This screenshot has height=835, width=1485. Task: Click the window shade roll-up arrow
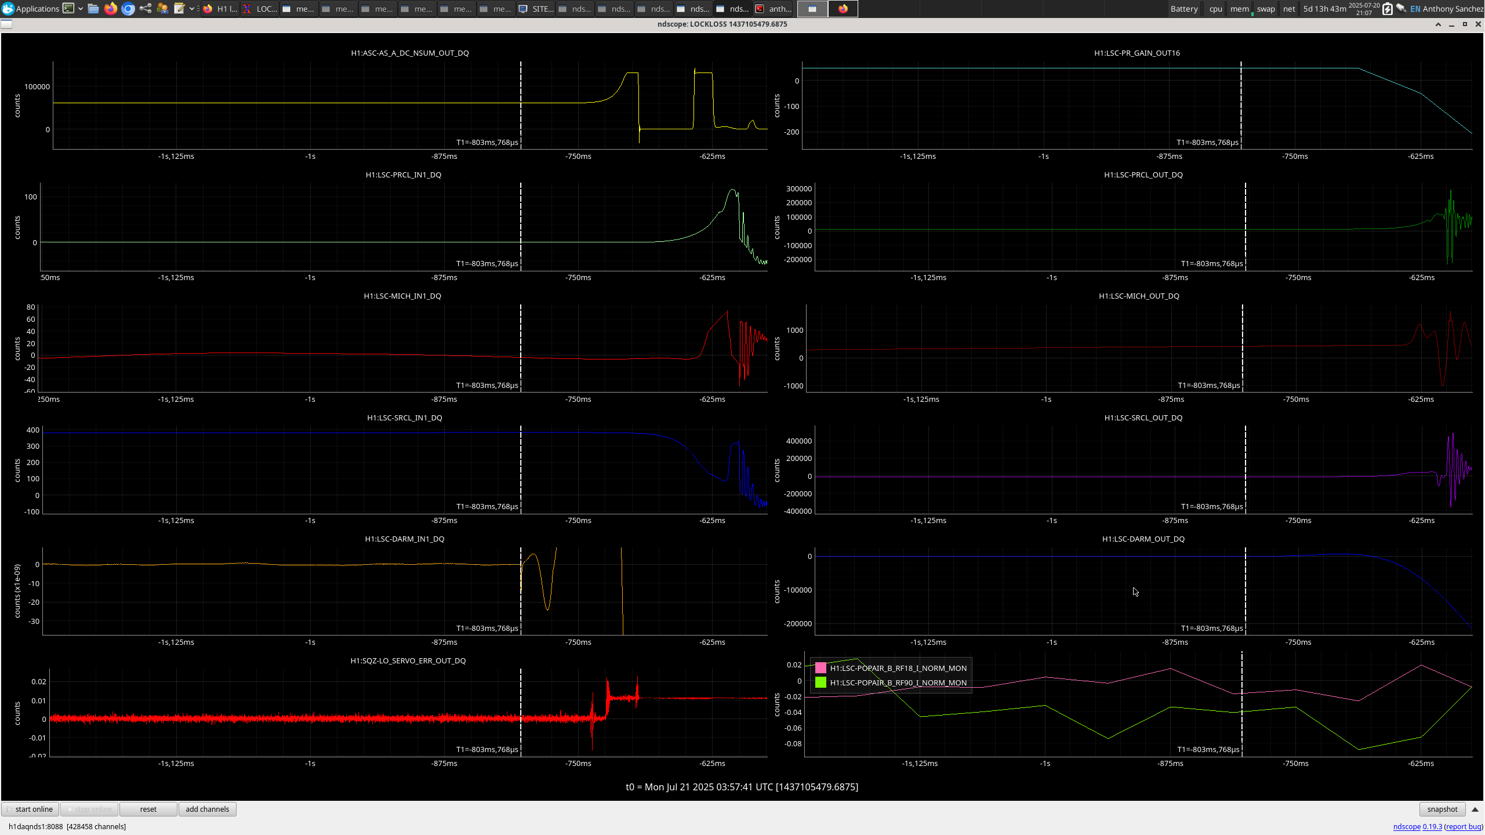pos(1438,24)
